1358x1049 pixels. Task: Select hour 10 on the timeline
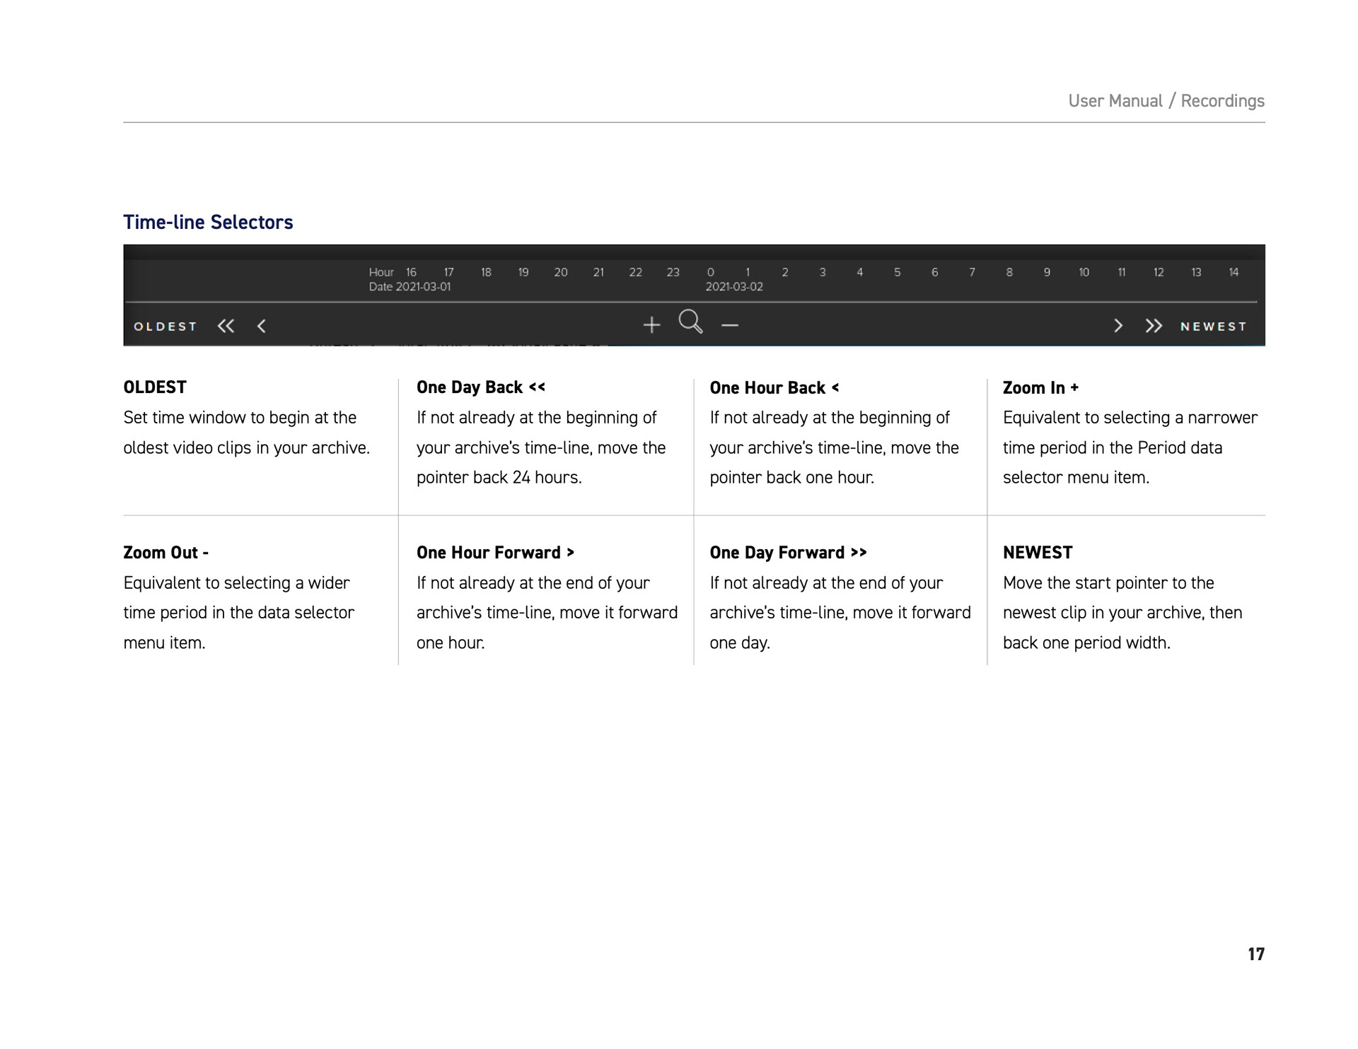(1084, 272)
